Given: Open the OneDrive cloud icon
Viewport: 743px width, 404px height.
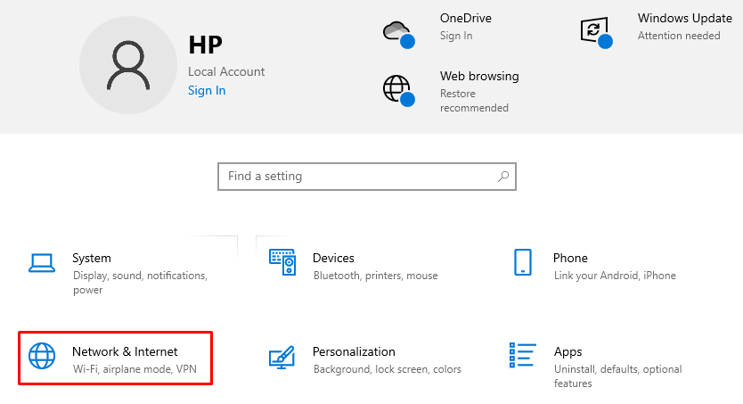Looking at the screenshot, I should coord(397,33).
